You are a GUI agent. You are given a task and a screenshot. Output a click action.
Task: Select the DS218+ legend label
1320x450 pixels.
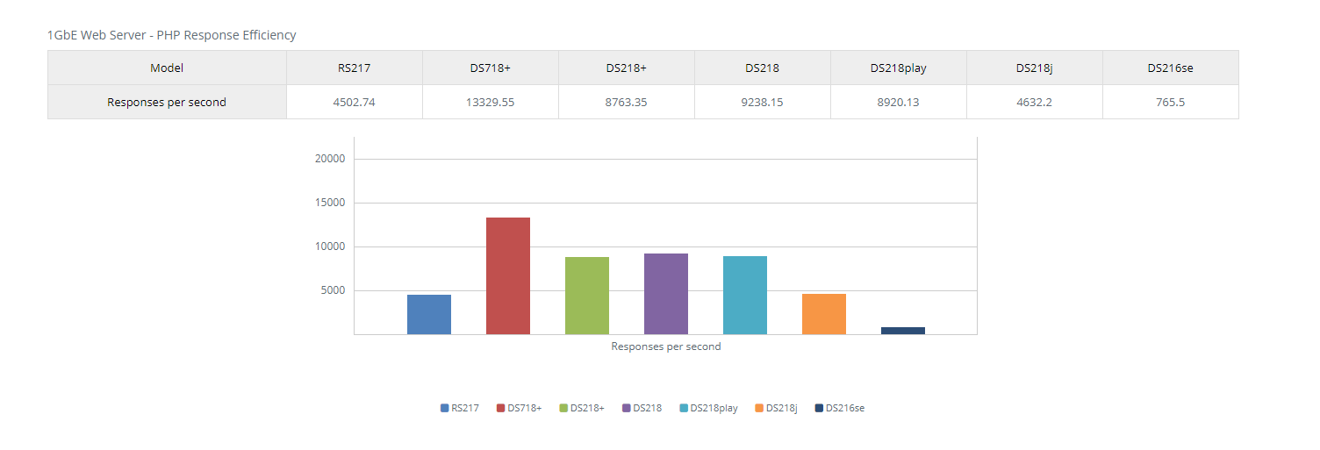pos(587,408)
